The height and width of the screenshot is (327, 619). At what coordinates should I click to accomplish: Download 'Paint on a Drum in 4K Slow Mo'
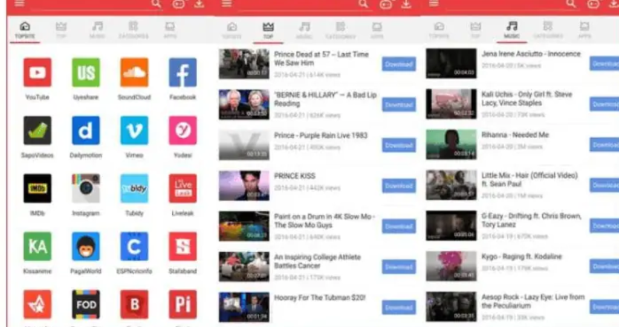pyautogui.click(x=399, y=226)
